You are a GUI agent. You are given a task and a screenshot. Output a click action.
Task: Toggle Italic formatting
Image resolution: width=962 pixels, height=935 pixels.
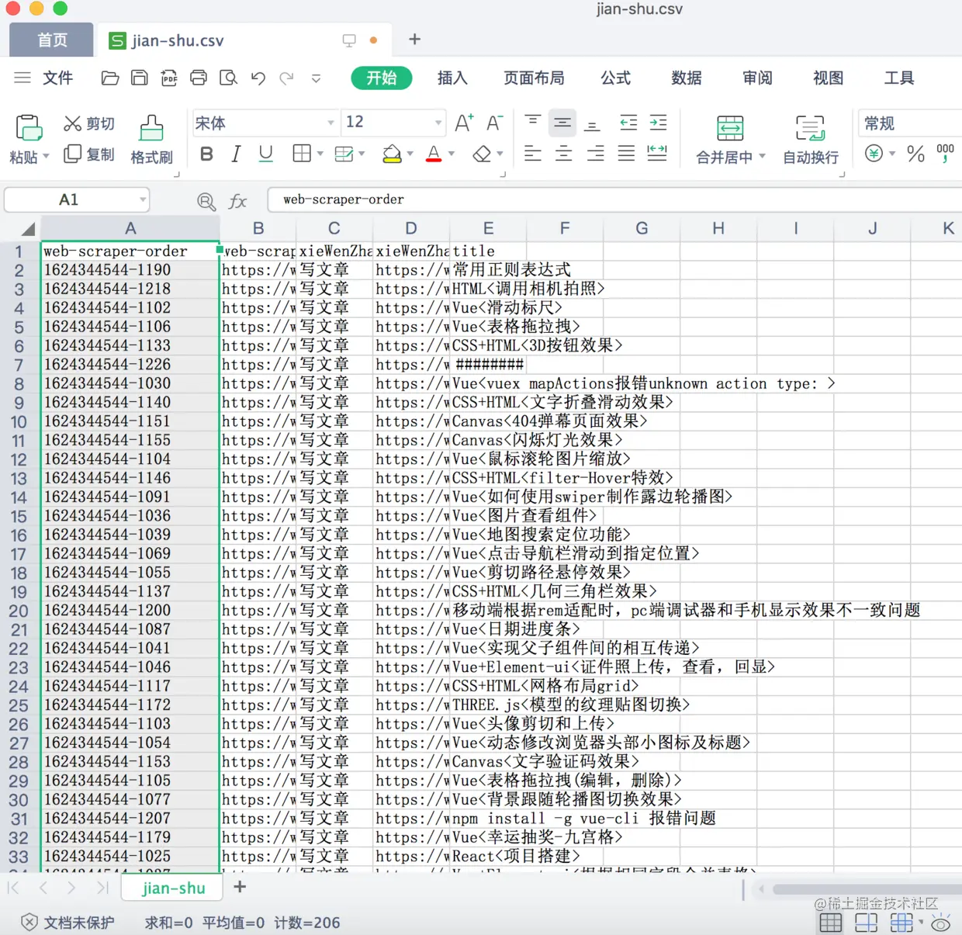[236, 154]
